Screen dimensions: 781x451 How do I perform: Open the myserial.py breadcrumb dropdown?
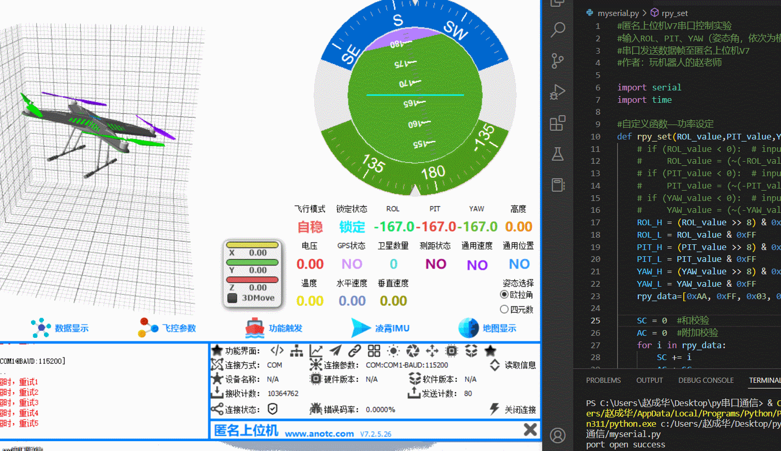[x=618, y=13]
